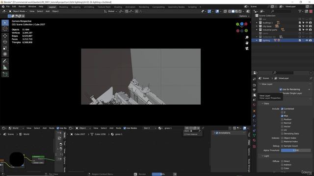The image size is (314, 176).
Task: Expand the lighting collection tree arrow
Action: [257, 40]
